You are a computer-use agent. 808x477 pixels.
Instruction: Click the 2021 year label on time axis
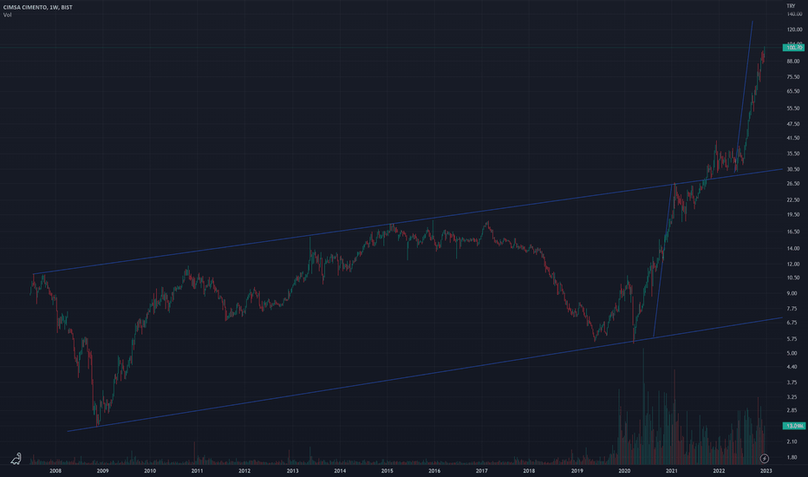click(671, 471)
